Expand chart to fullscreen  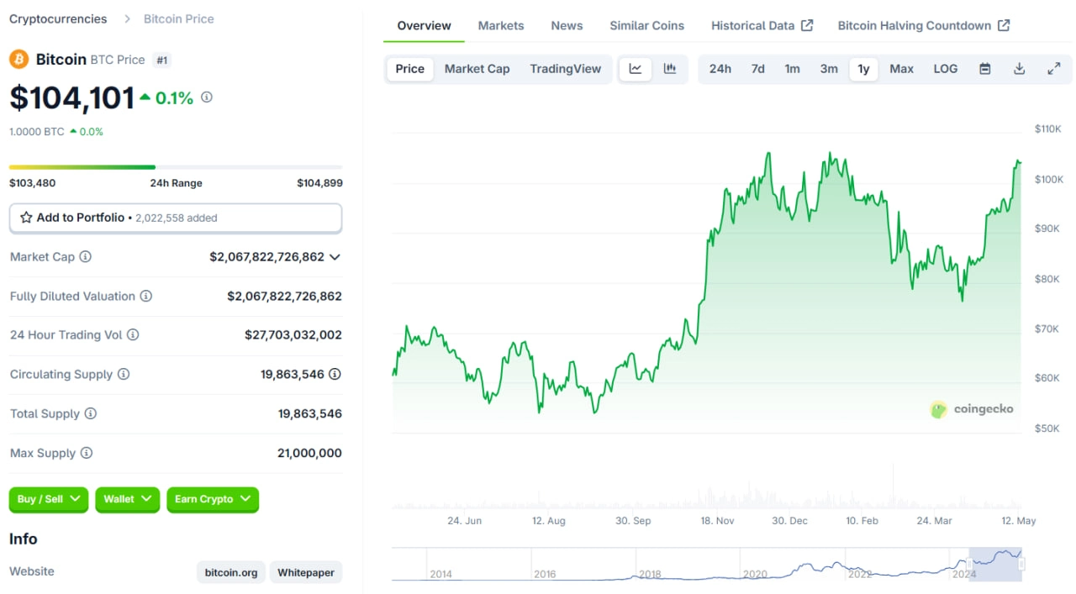click(1054, 69)
